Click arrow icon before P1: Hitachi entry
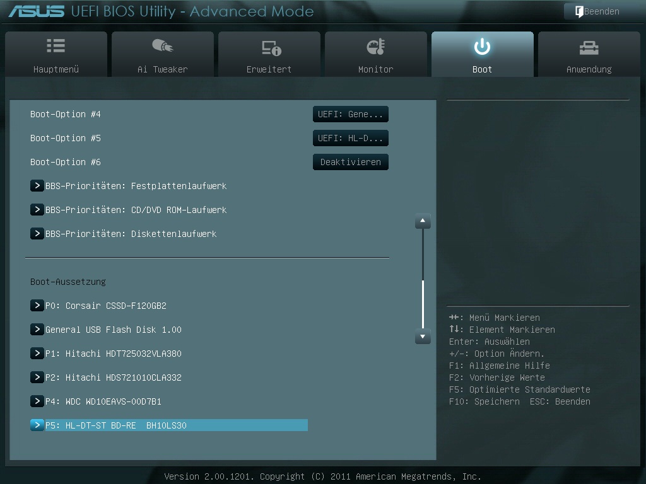Viewport: 646px width, 484px height. tap(37, 353)
